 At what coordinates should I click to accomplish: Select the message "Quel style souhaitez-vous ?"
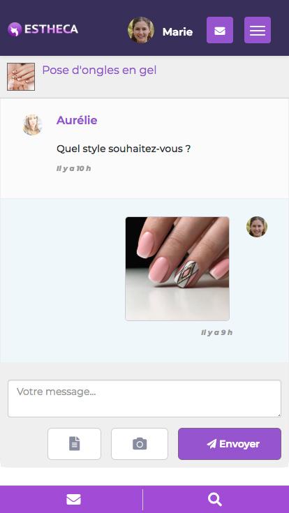pyautogui.click(x=124, y=149)
